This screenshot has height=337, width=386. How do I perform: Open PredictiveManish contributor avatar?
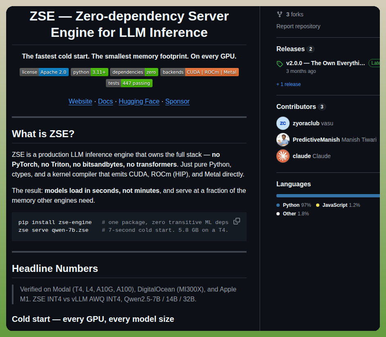(x=283, y=140)
